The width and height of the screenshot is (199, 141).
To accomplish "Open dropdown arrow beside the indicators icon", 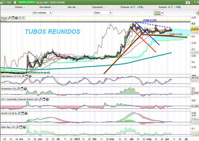I will tap(162, 13).
